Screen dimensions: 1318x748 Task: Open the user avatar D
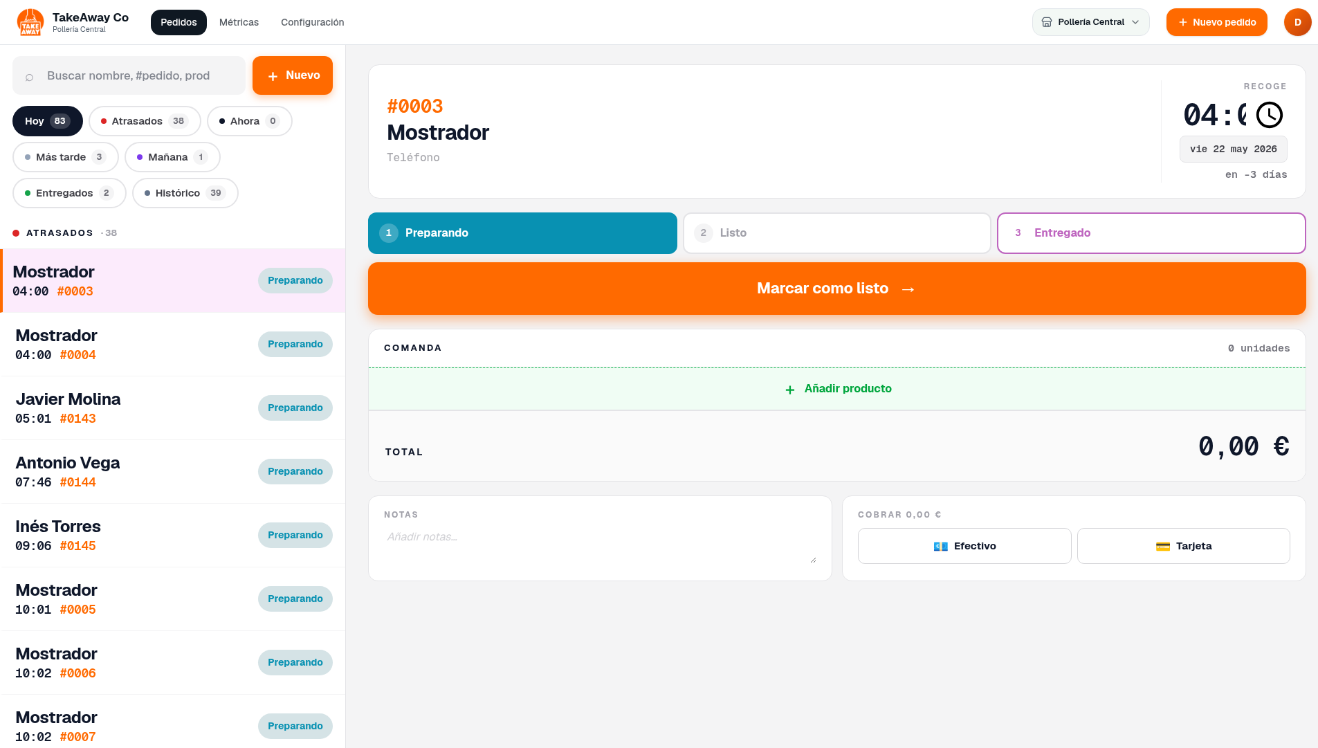click(1297, 22)
